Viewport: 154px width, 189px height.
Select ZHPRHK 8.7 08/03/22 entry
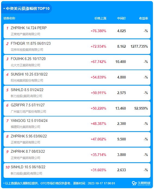coord(77,155)
